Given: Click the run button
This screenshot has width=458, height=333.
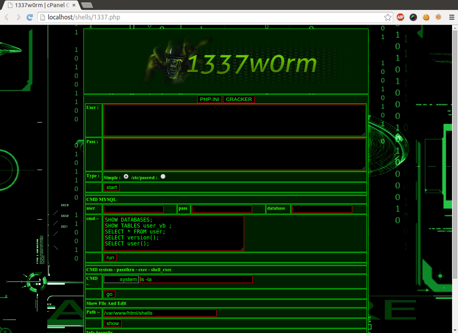Looking at the screenshot, I should (110, 258).
